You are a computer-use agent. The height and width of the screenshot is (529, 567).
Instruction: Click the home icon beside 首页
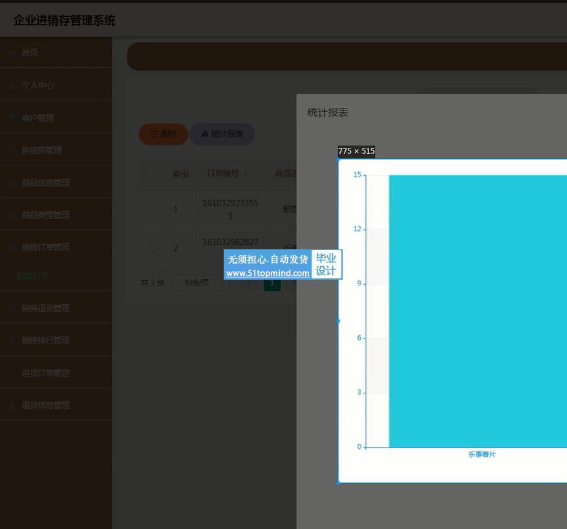(12, 53)
